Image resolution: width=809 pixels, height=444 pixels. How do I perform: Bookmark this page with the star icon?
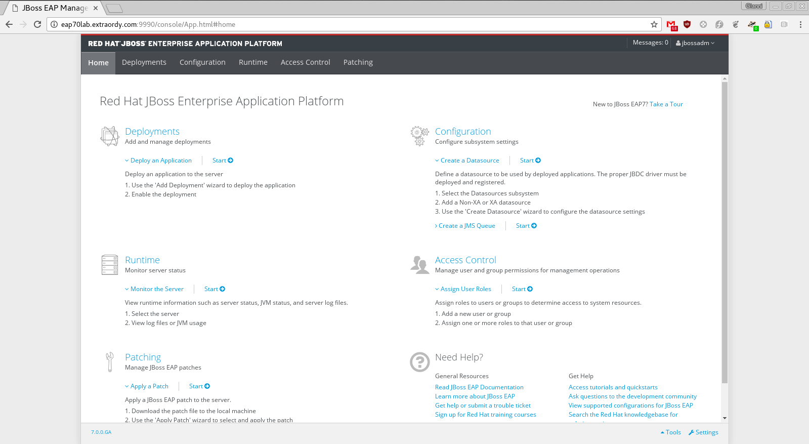[654, 24]
